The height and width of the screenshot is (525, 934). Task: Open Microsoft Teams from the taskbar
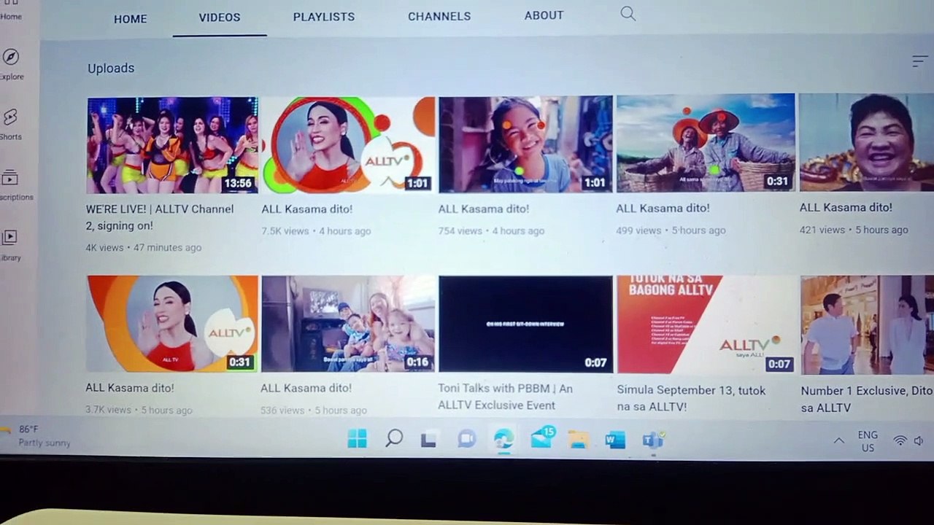[653, 440]
